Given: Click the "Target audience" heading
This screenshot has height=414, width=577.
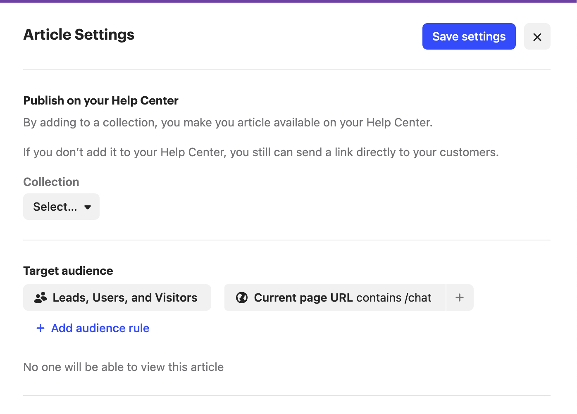Looking at the screenshot, I should 68,271.
